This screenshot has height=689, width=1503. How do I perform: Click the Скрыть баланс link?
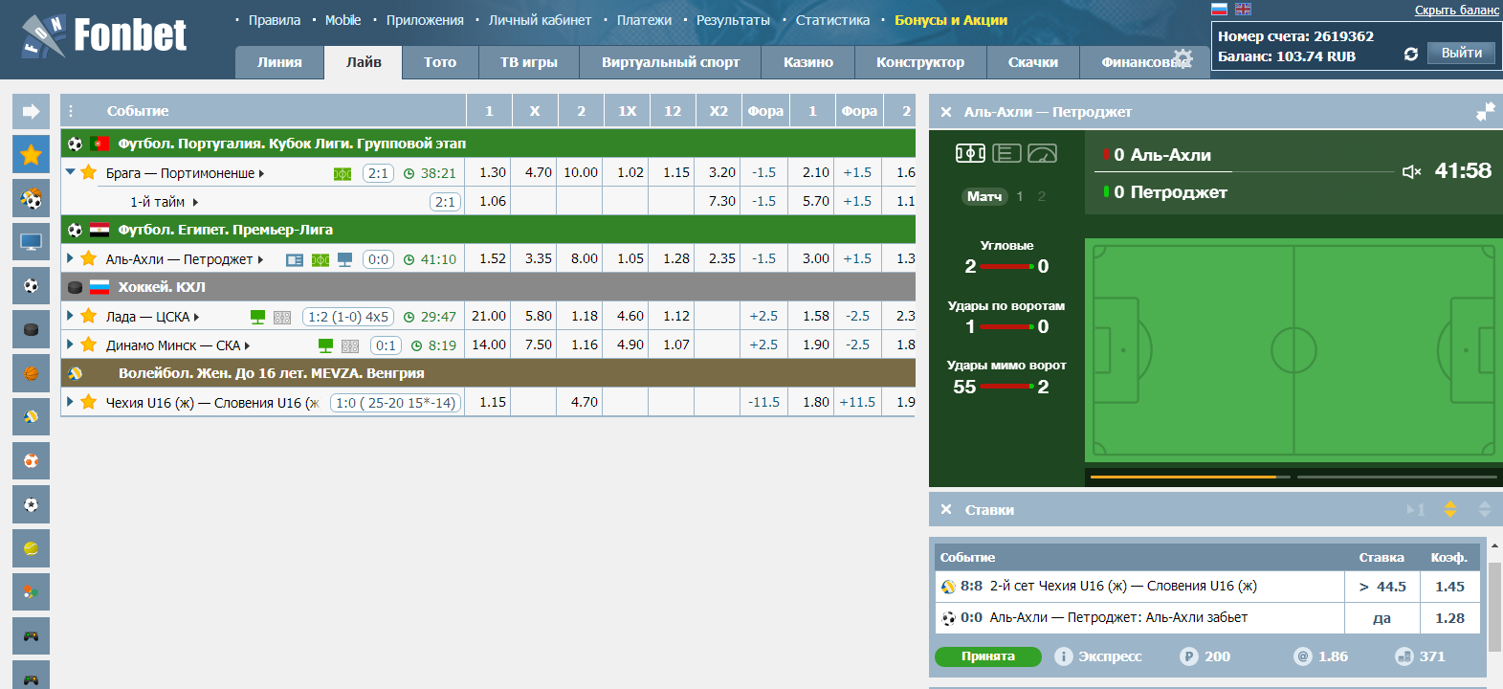(x=1457, y=11)
